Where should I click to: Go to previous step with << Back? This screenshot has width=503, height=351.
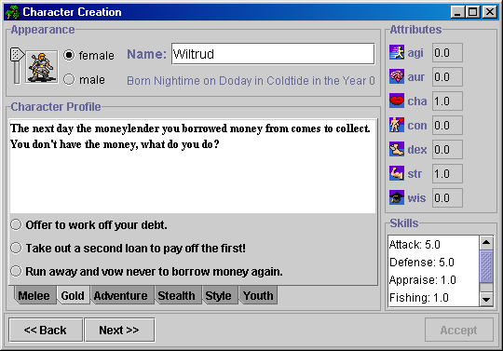pos(46,330)
